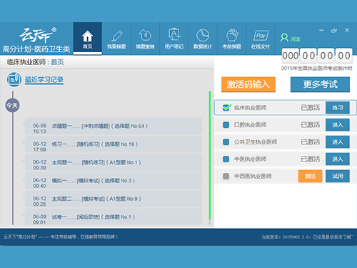
Task: Select the 口腔执业医师 exam name
Action: 250,125
